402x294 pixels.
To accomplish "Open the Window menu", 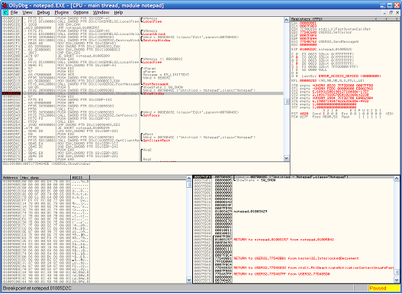I will pos(101,12).
